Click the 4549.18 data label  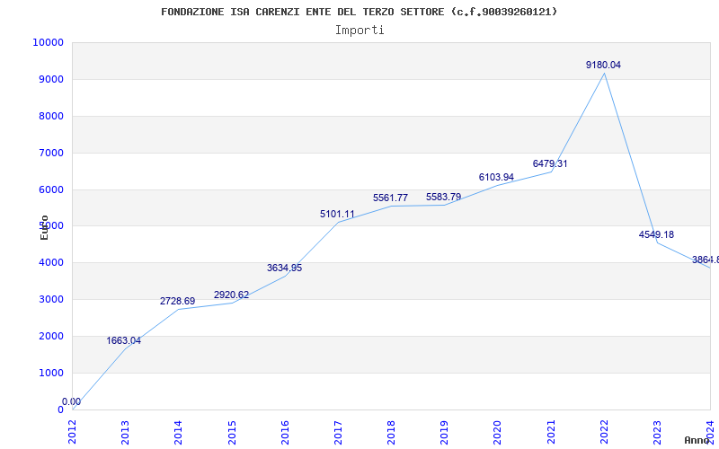coord(656,234)
